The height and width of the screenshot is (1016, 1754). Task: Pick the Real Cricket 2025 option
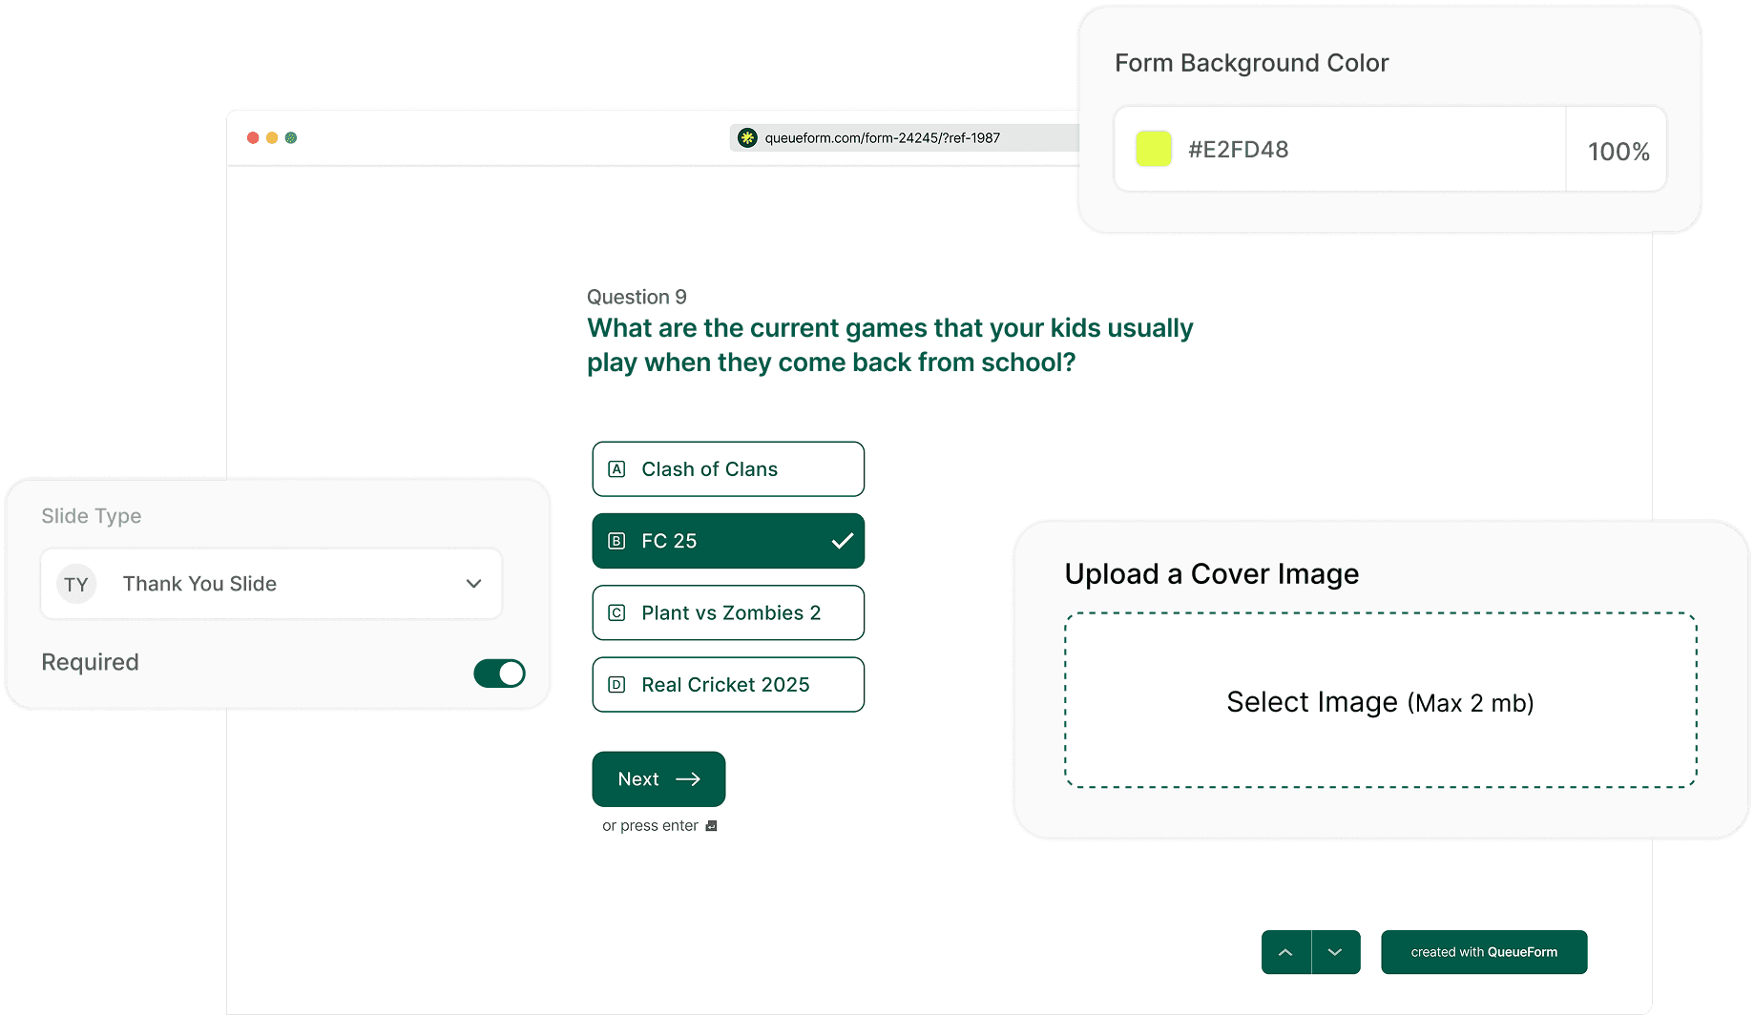[728, 684]
